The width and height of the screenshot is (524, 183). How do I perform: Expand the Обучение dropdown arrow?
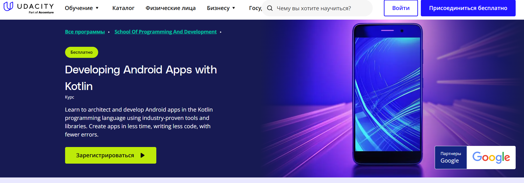(x=97, y=8)
